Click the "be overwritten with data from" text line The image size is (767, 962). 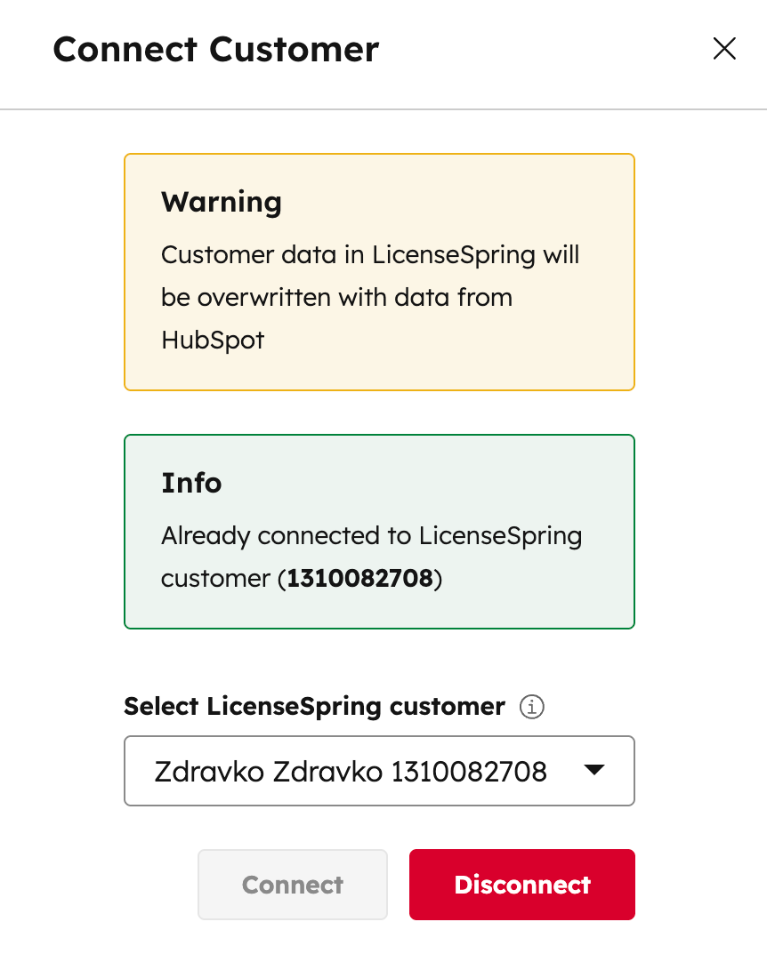pyautogui.click(x=336, y=297)
